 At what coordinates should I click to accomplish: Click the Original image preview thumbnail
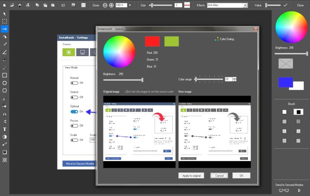[138, 132]
